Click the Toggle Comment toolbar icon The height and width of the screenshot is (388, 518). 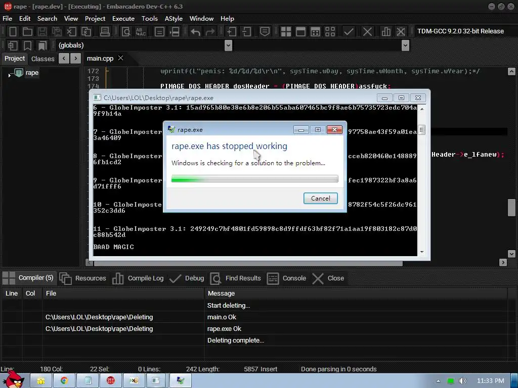tap(265, 32)
